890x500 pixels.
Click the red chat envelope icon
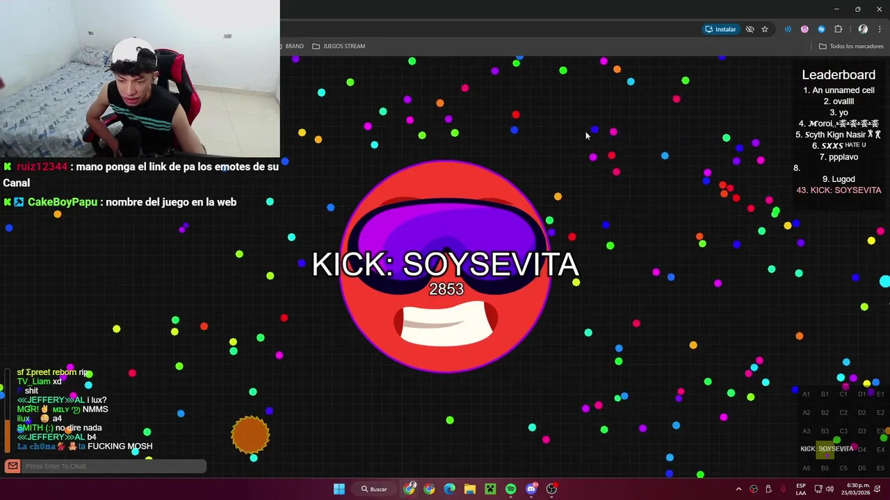[x=13, y=466]
